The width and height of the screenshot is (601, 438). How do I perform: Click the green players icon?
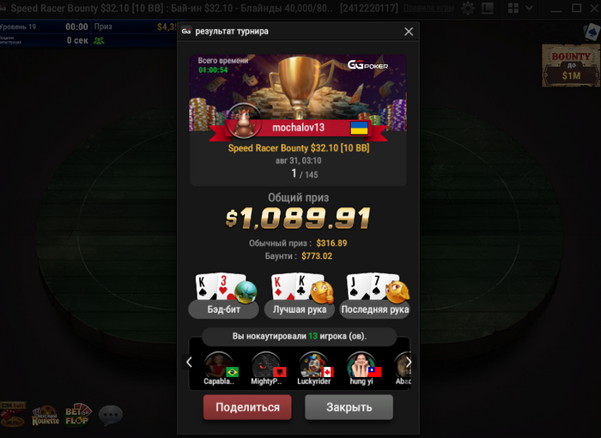(99, 40)
